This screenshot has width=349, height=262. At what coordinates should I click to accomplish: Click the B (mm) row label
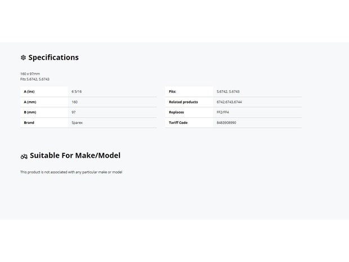tap(30, 112)
